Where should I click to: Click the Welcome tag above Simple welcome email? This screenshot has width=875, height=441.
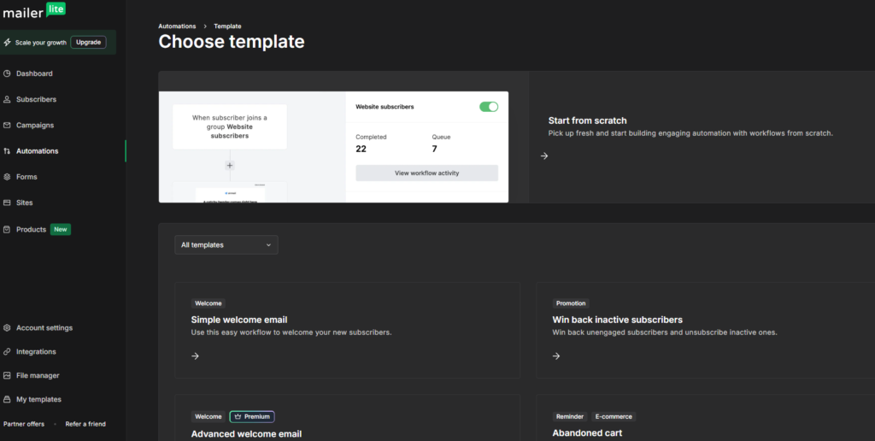[x=208, y=303]
